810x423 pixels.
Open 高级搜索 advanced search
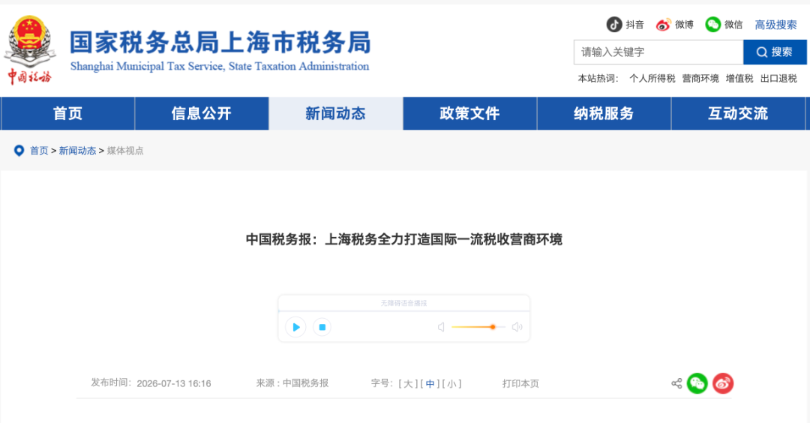(x=775, y=25)
